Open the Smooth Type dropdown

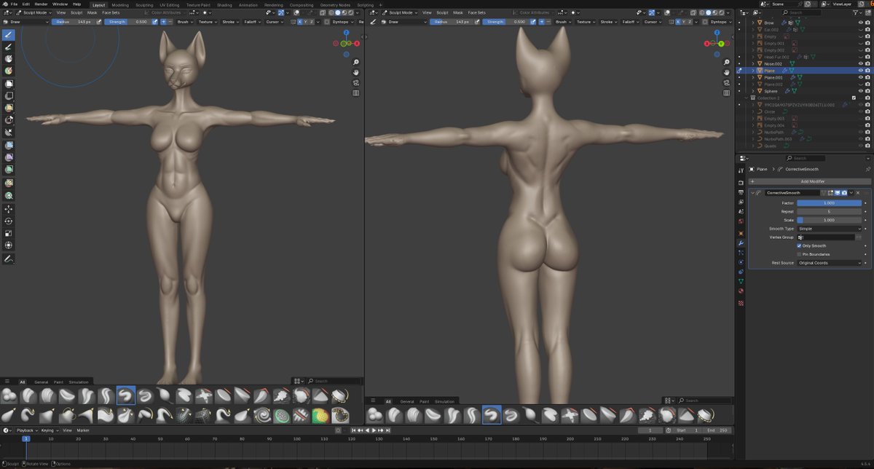click(x=830, y=229)
